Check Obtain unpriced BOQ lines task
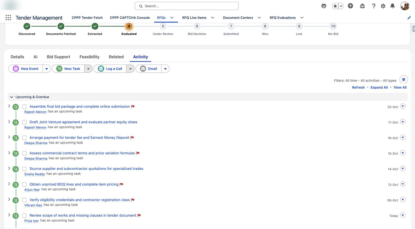415x229 pixels. tap(24, 184)
